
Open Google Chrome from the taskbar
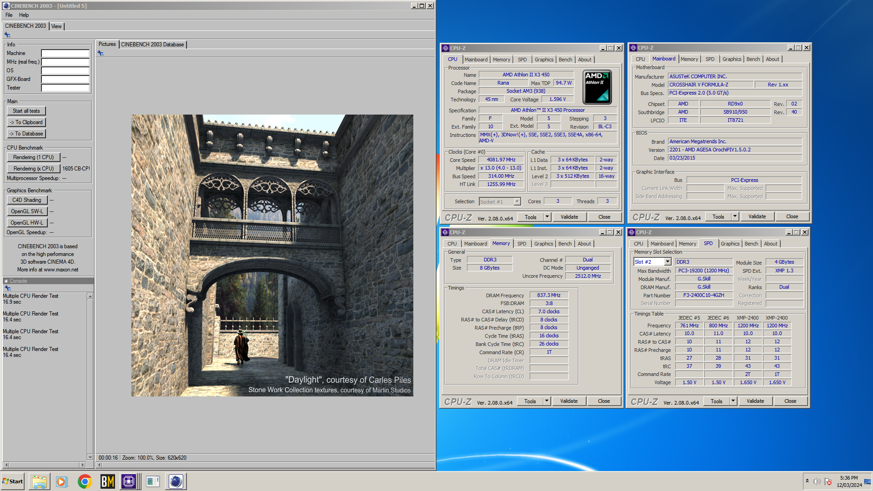[85, 481]
